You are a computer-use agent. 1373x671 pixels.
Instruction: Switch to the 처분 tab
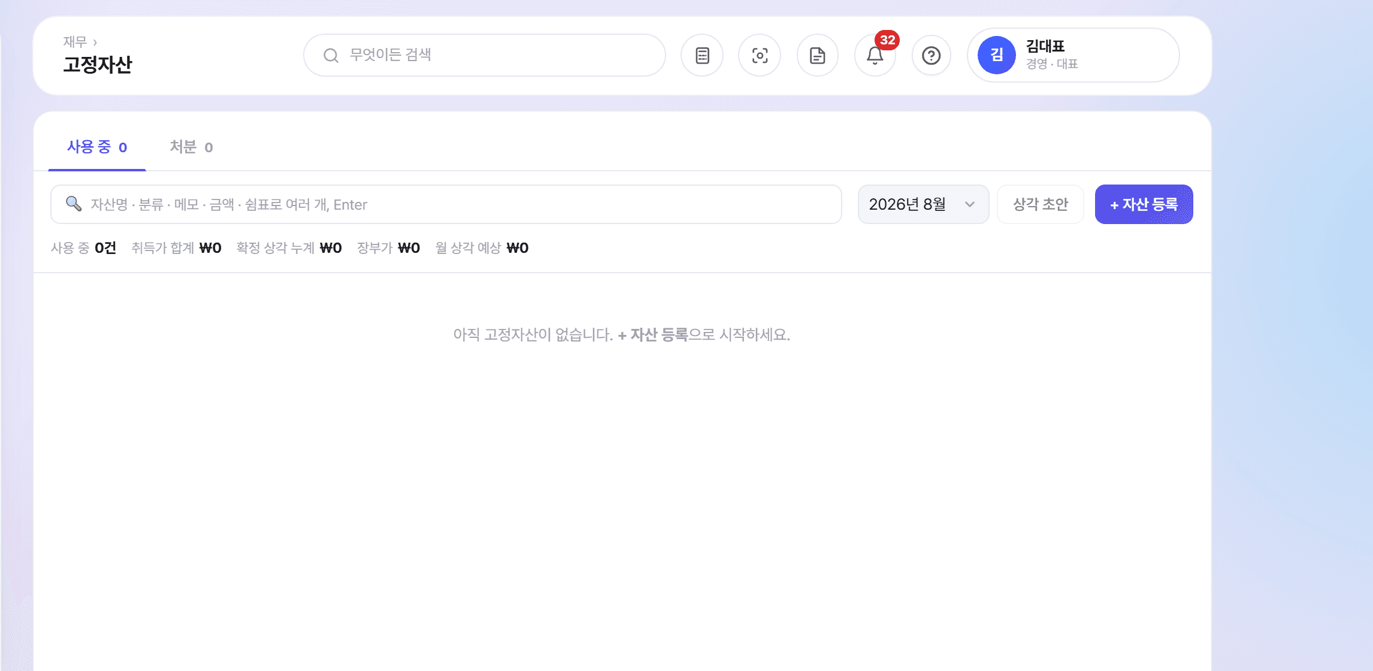coord(191,147)
